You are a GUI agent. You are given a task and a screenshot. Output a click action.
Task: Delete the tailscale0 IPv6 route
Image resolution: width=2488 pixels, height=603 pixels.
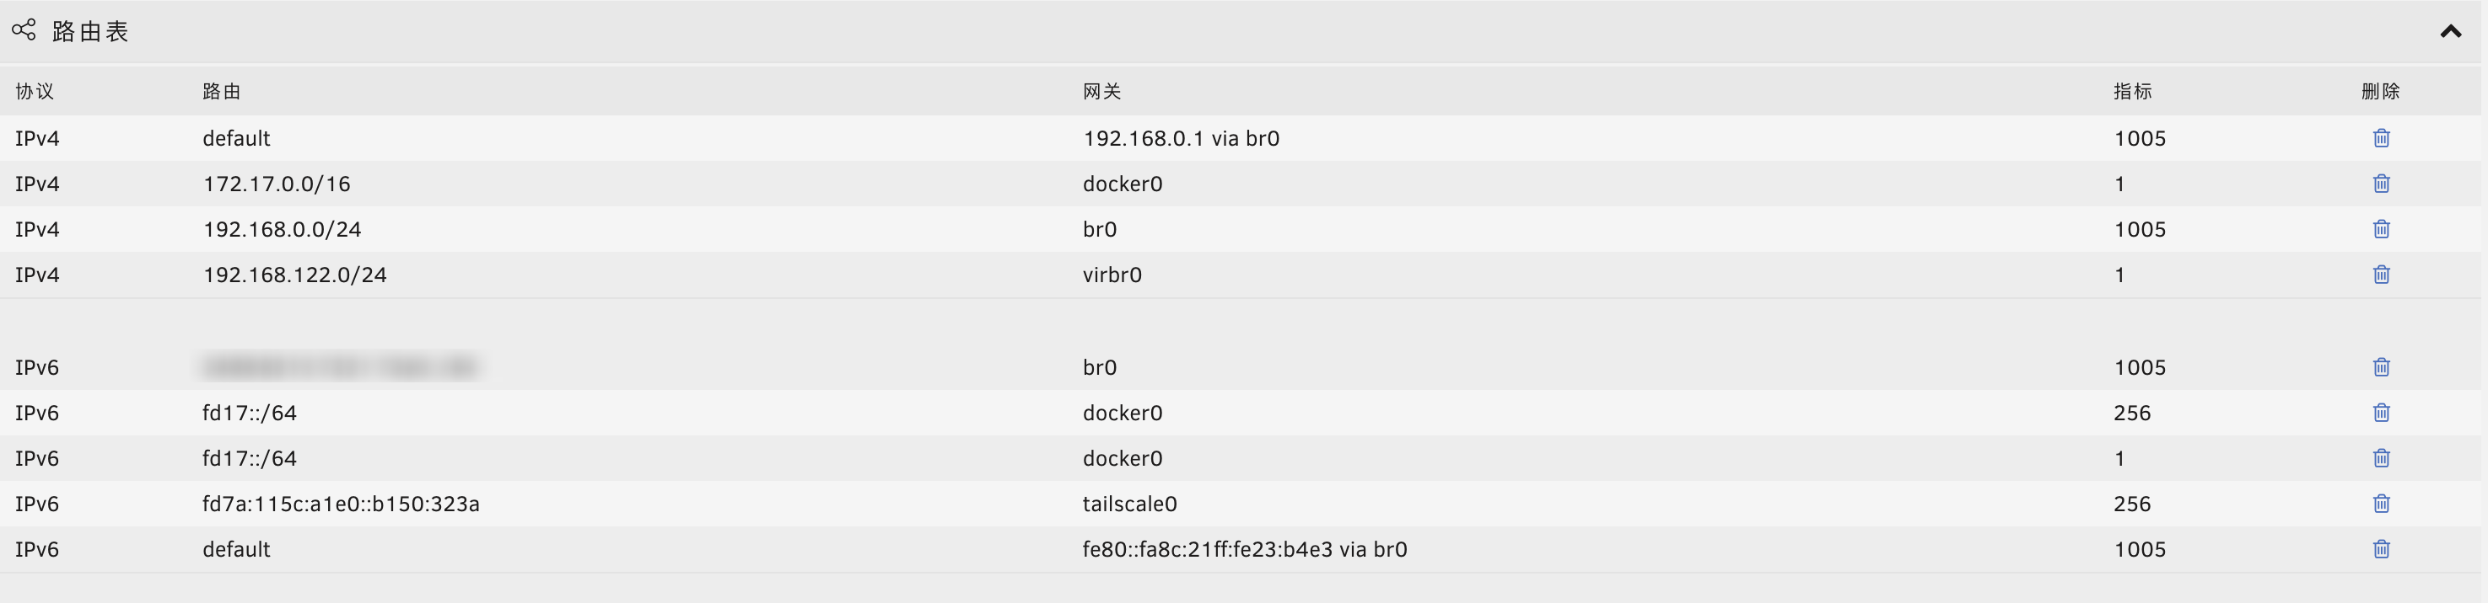[x=2381, y=504]
